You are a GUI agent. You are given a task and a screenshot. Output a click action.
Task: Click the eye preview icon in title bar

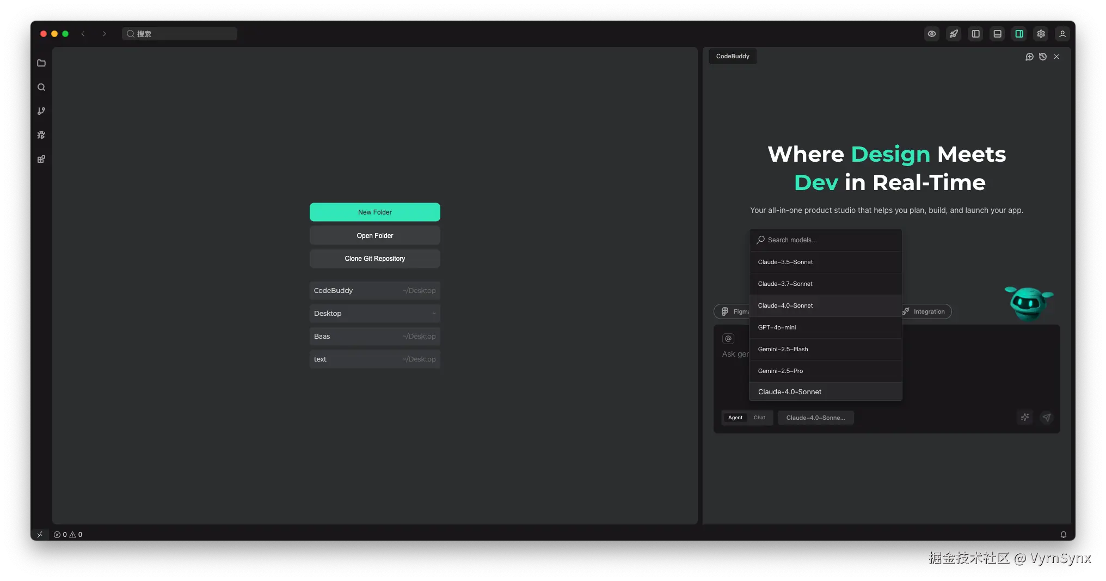click(x=932, y=34)
